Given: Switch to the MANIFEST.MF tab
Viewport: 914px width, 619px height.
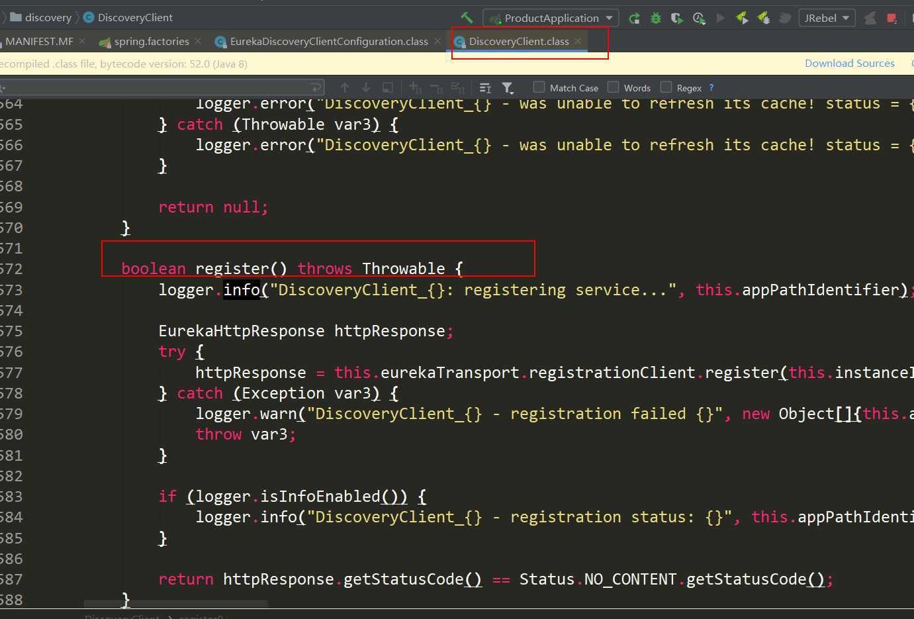Looking at the screenshot, I should [39, 41].
